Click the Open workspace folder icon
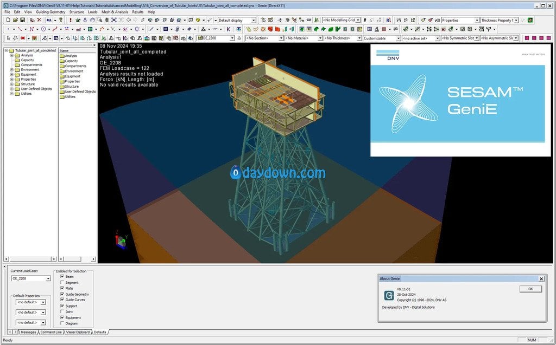Image resolution: width=556 pixels, height=345 pixels. [15, 20]
